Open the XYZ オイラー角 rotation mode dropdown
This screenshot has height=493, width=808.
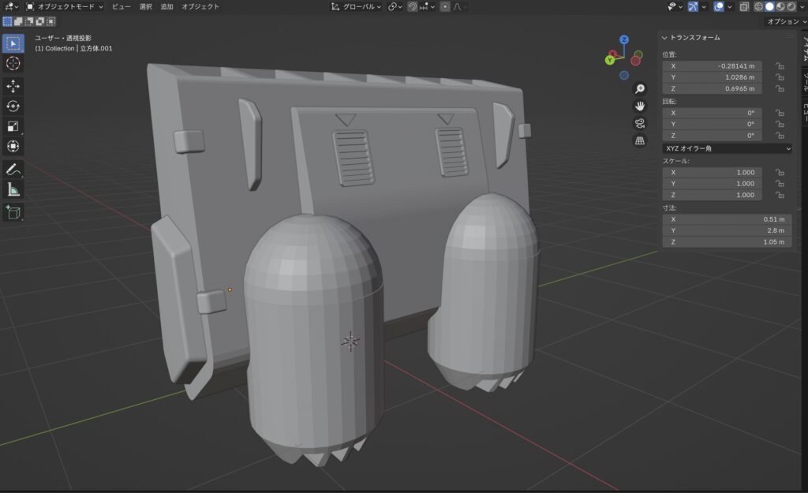(727, 148)
